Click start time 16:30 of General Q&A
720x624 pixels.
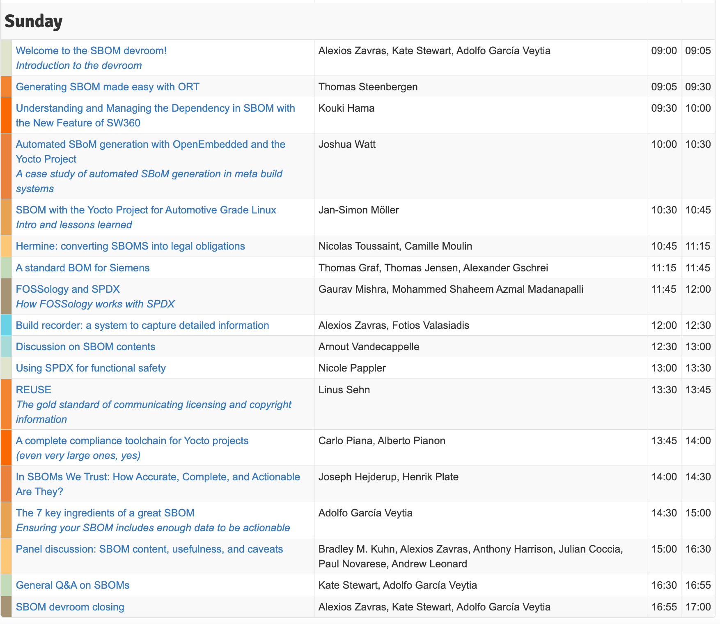click(x=664, y=585)
